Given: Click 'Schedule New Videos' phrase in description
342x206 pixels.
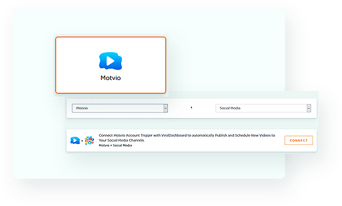Looking at the screenshot, I should coord(252,135).
